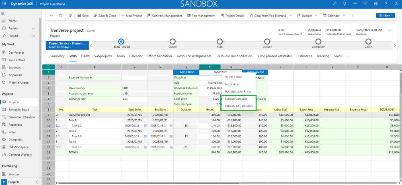This screenshot has height=185, width=402.
Task: Open the Copilot icon in the header
Action: [x=396, y=4]
